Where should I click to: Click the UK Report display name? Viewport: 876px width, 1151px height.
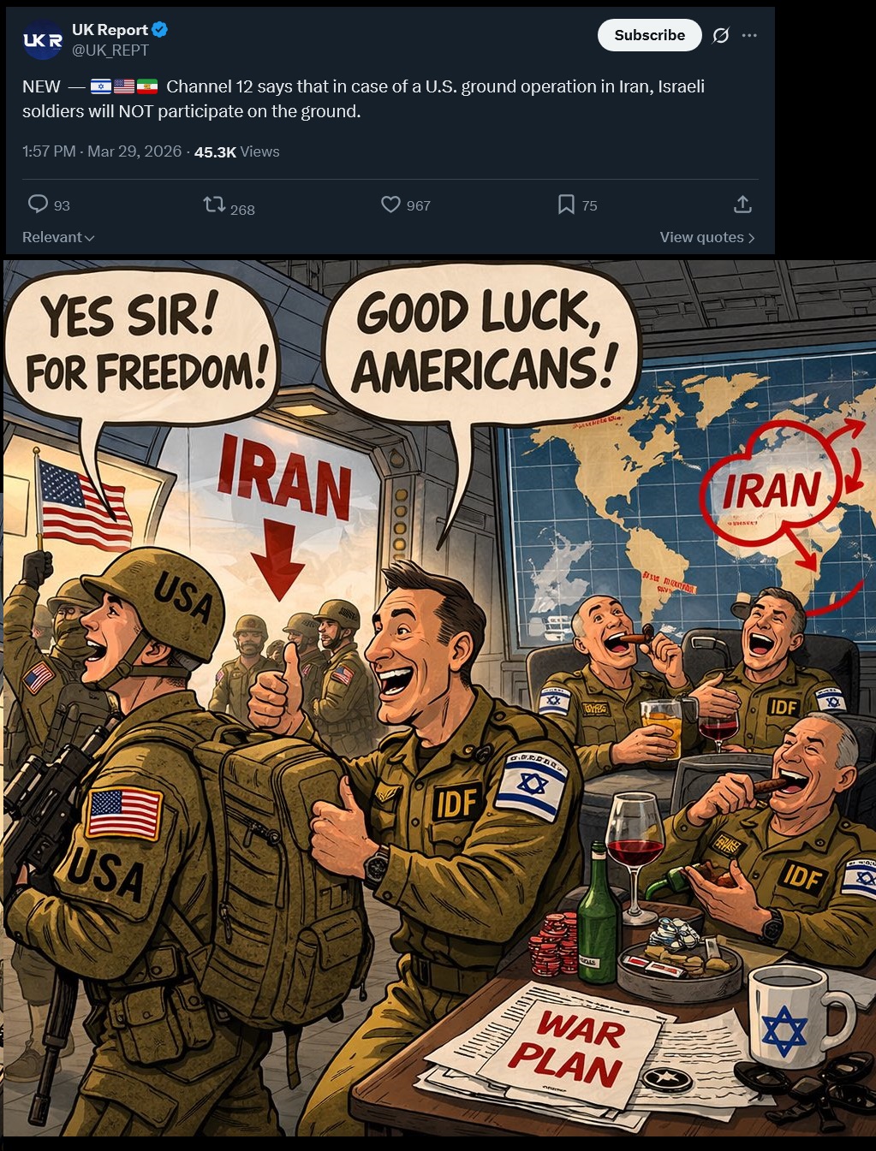point(110,29)
